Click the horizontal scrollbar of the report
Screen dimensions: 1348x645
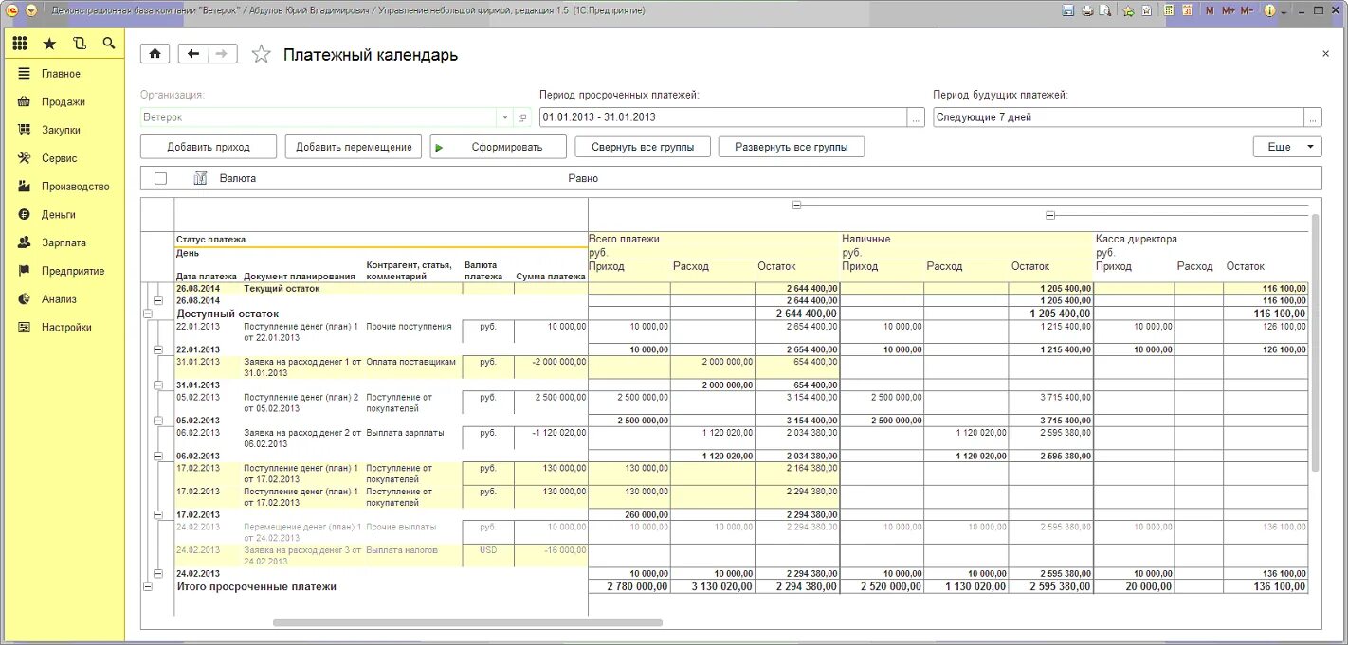coord(467,622)
